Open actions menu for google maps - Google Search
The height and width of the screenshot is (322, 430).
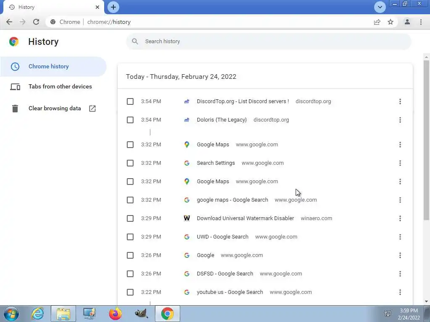click(400, 200)
